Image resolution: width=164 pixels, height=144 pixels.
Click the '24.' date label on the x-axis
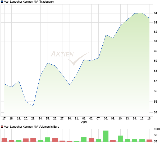tap(40, 119)
